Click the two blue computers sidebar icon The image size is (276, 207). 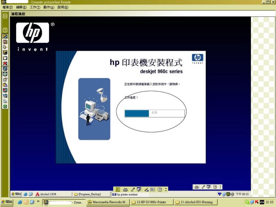click(x=5, y=96)
